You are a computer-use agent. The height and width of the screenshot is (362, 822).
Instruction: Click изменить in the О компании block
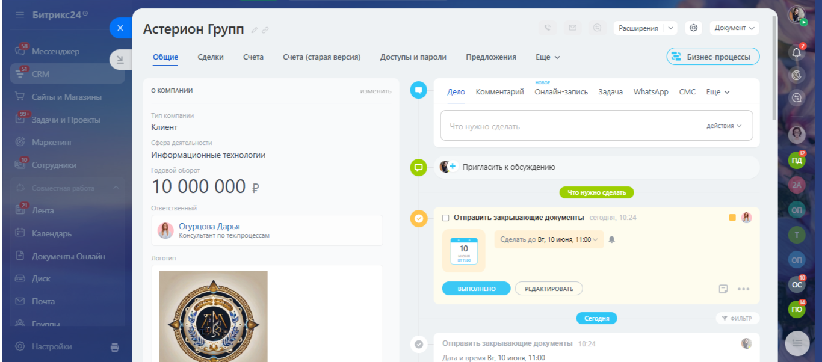[376, 91]
